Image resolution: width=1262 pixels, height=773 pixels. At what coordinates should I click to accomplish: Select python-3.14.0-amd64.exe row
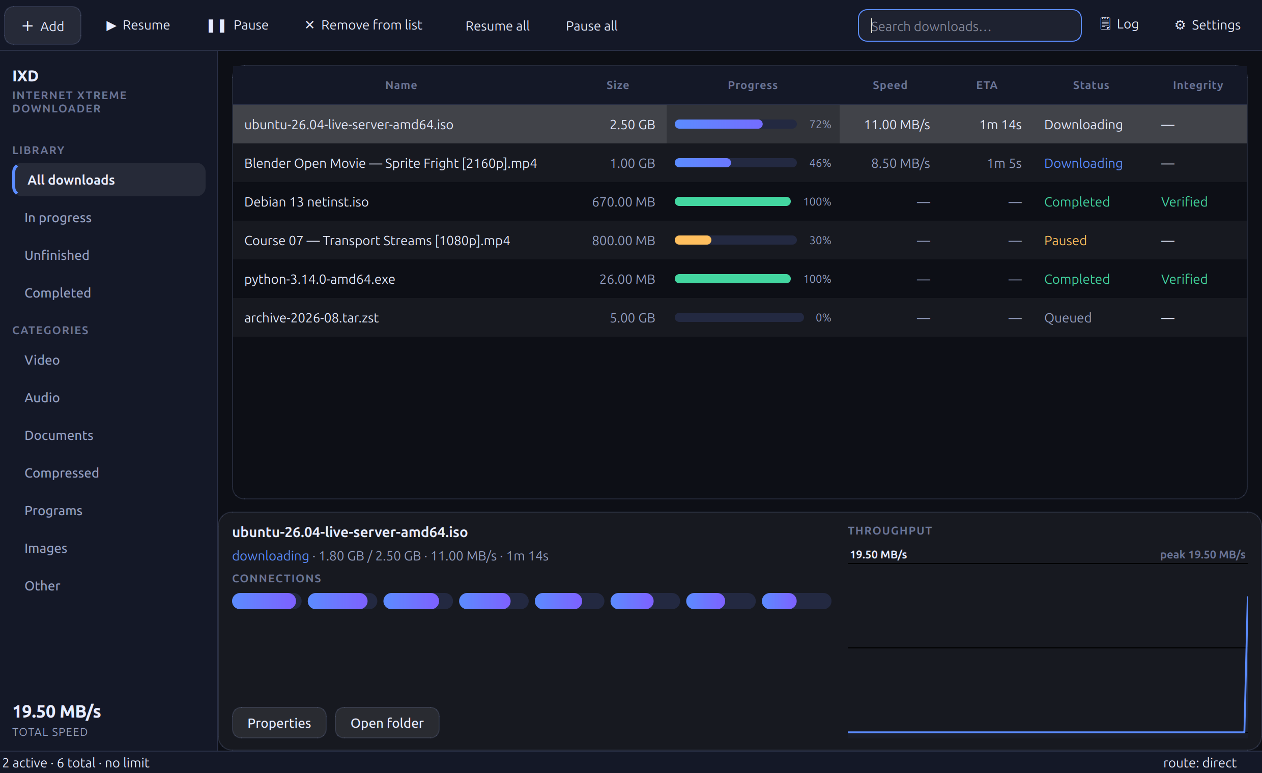coord(739,279)
